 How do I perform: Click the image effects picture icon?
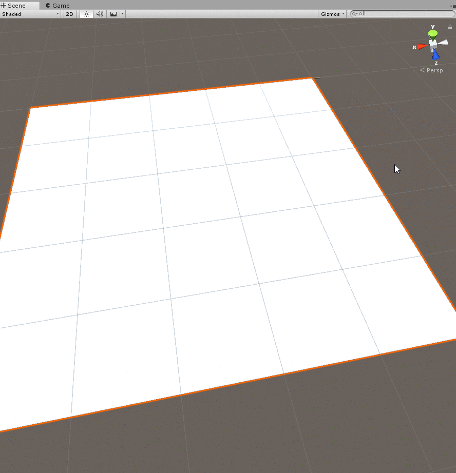coord(113,14)
